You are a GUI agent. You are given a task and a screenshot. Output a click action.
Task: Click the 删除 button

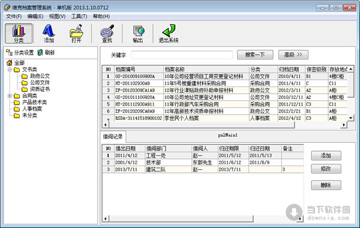point(326,185)
